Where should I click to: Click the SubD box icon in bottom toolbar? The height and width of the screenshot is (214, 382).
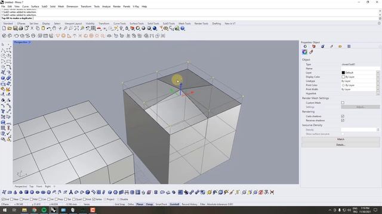(x=26, y=192)
